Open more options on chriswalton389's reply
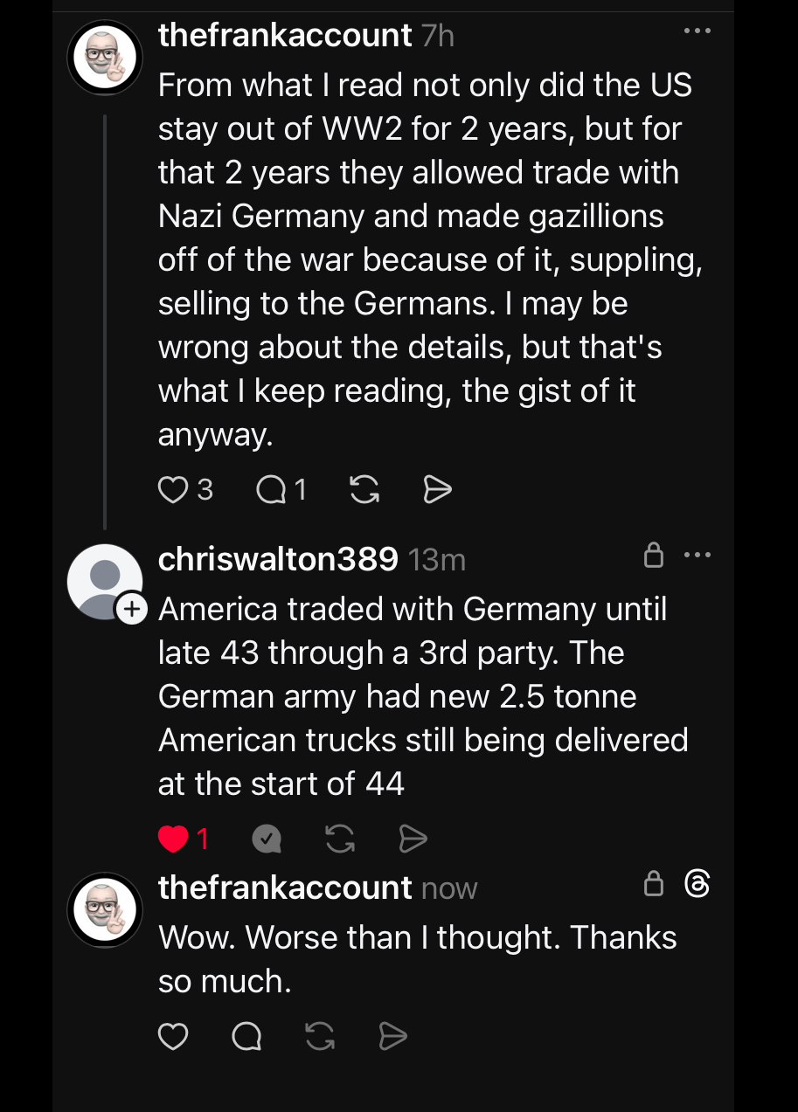798x1112 pixels. point(697,556)
